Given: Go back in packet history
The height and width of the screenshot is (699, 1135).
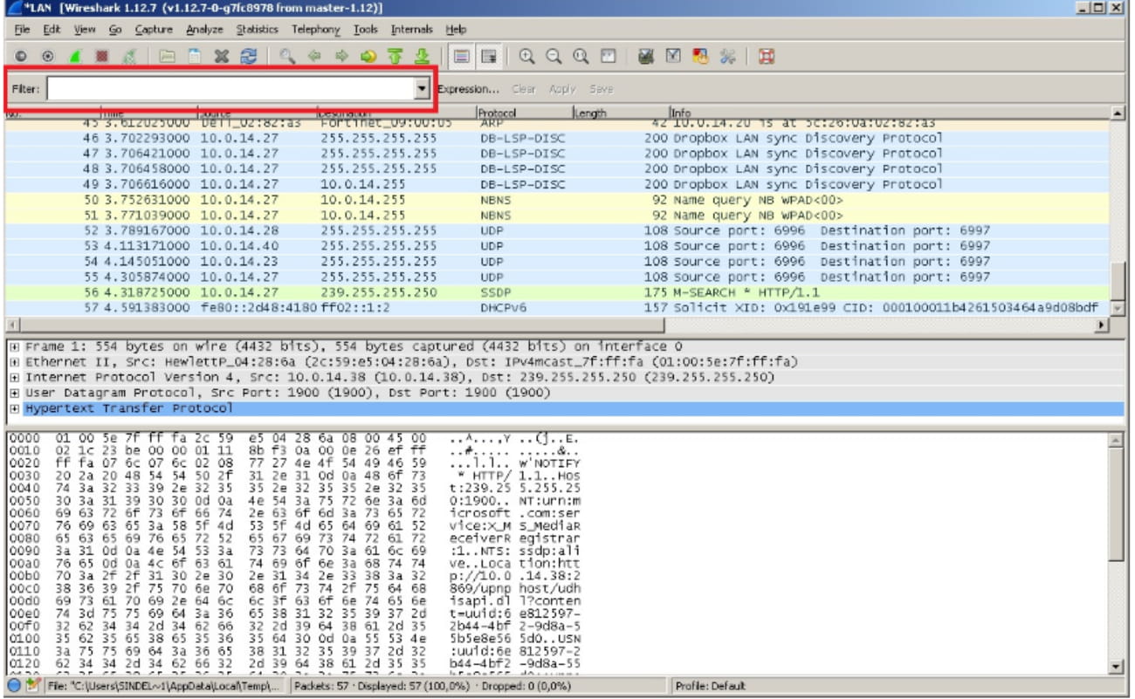Looking at the screenshot, I should pos(314,57).
